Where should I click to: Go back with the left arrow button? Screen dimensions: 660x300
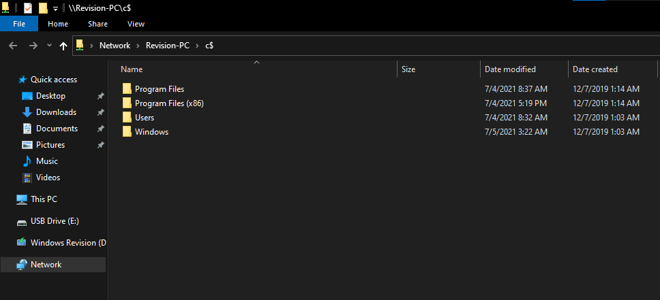tap(13, 46)
